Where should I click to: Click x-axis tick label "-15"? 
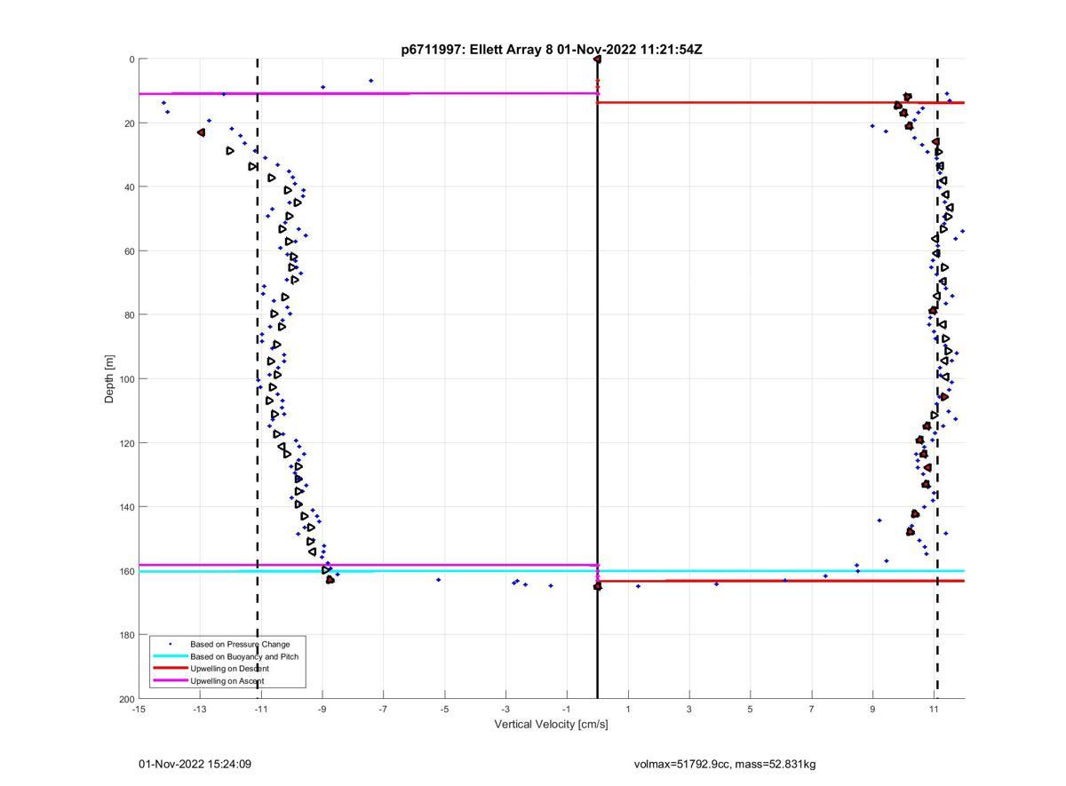pos(139,709)
